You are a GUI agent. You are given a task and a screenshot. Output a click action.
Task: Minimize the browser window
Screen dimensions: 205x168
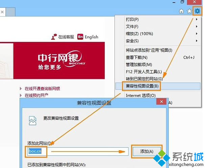[174, 2]
